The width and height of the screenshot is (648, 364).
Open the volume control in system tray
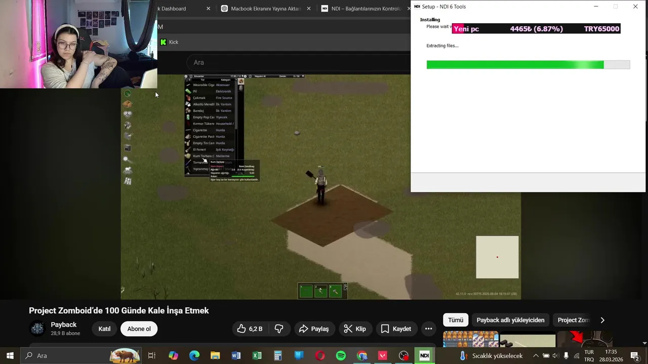pos(556,355)
